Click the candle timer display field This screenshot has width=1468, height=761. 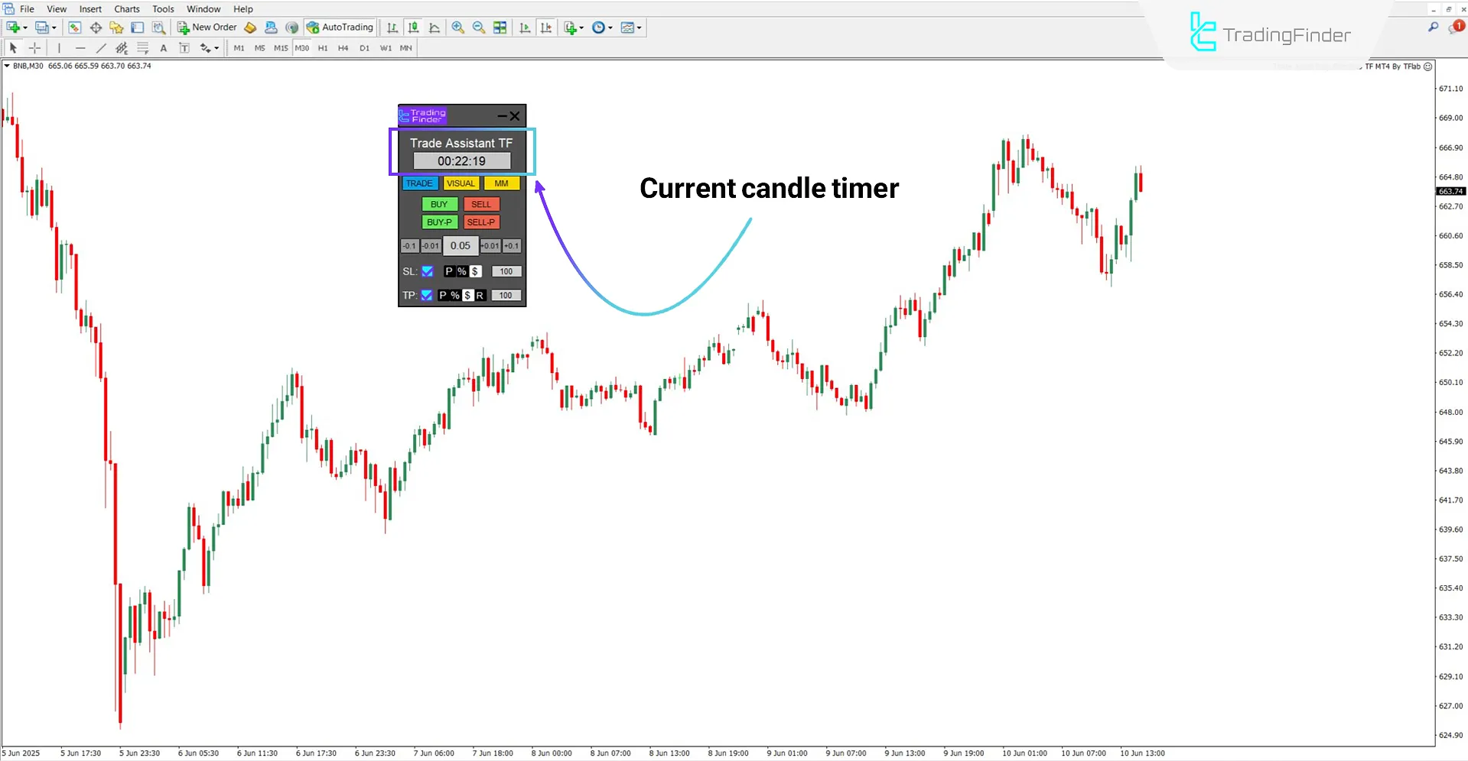(461, 160)
